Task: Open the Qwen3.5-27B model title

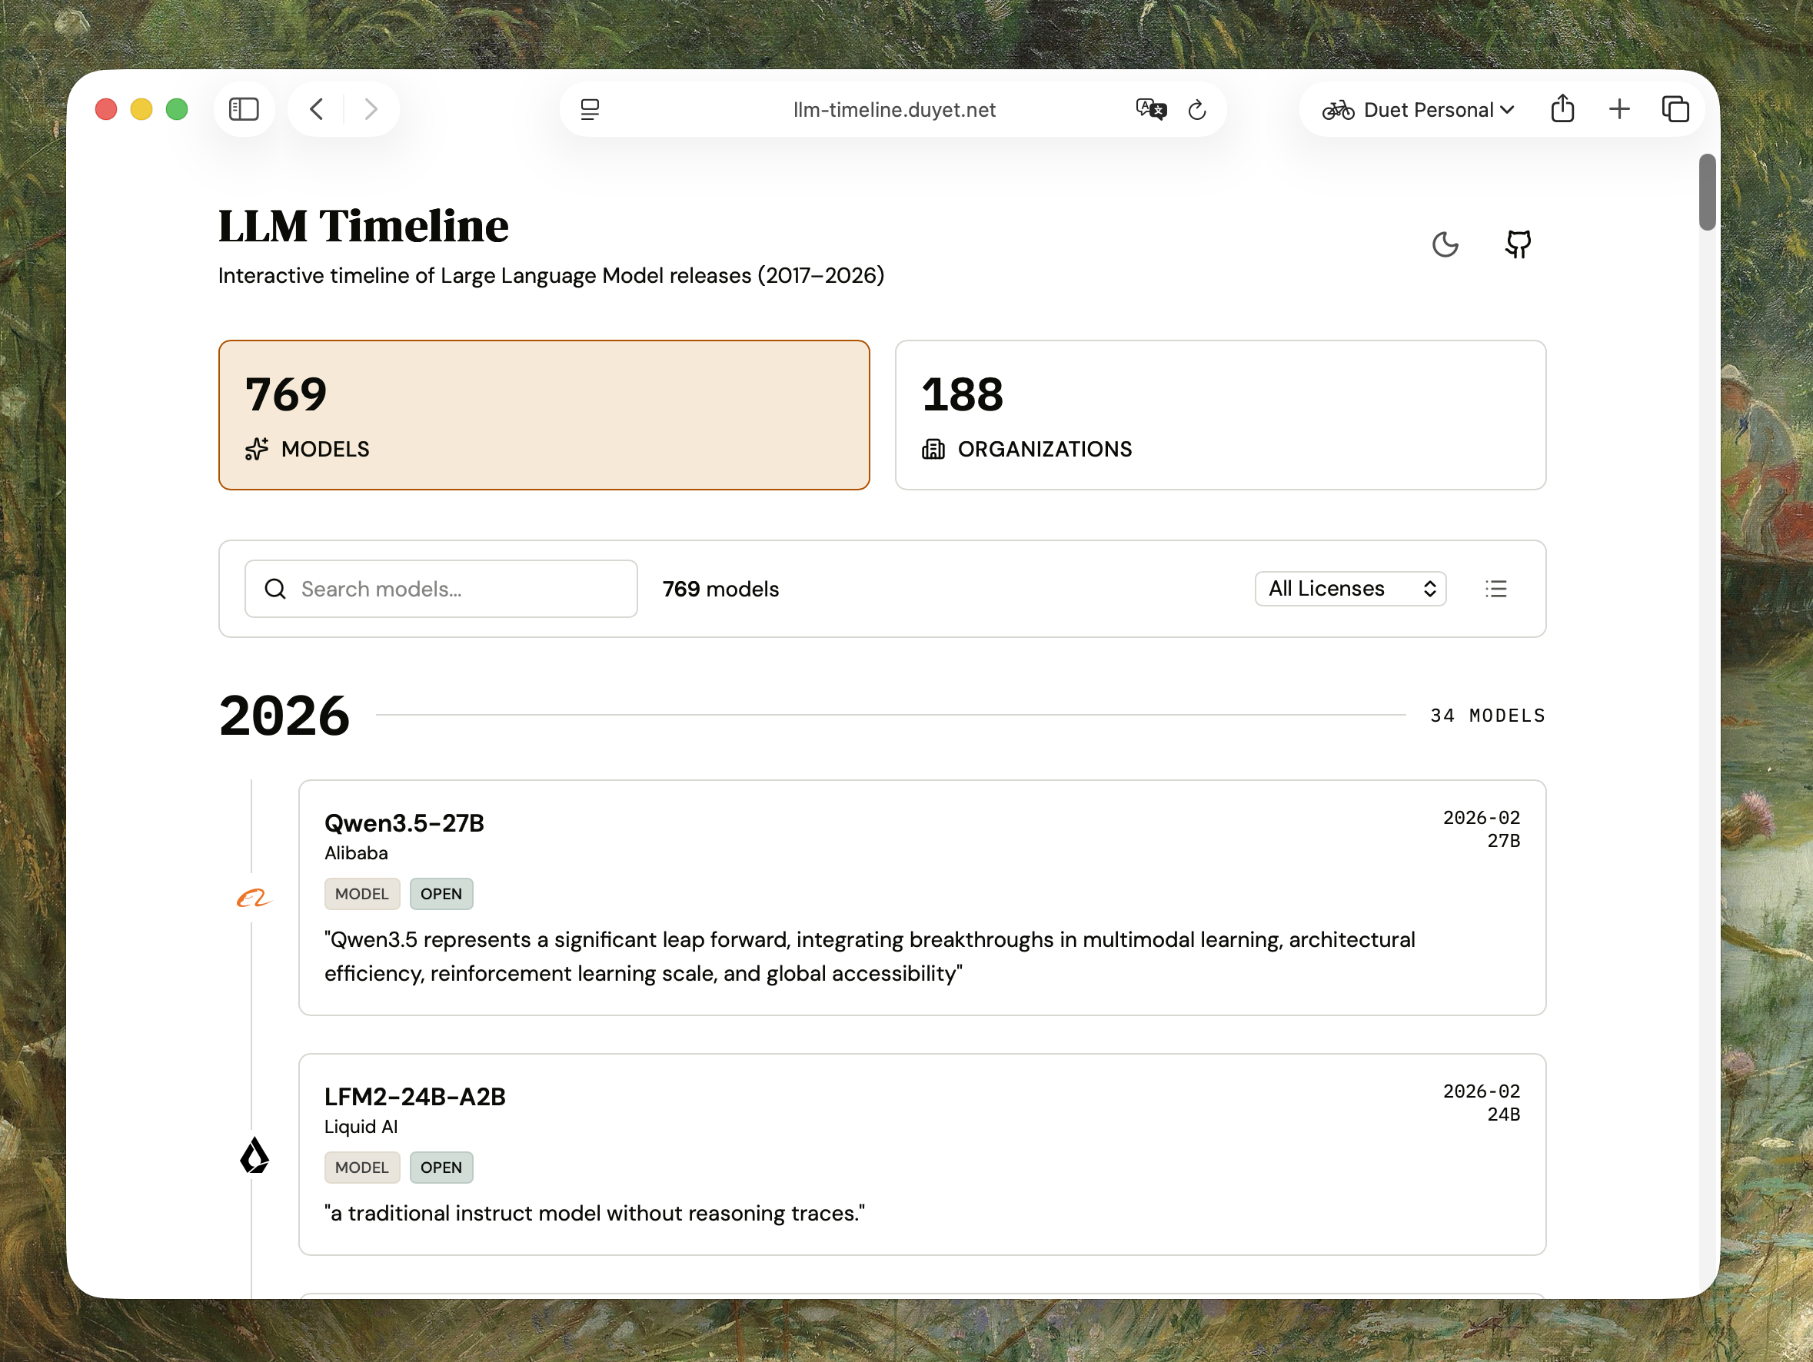Action: pos(404,822)
